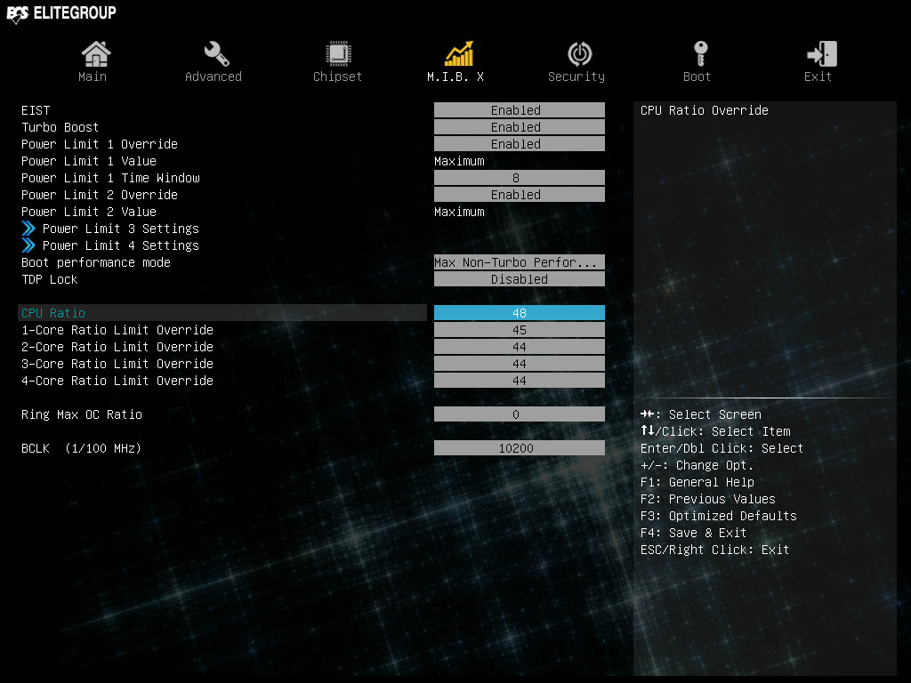Click the Enter/Dbl Click: Select hint
The height and width of the screenshot is (683, 911).
tap(722, 448)
